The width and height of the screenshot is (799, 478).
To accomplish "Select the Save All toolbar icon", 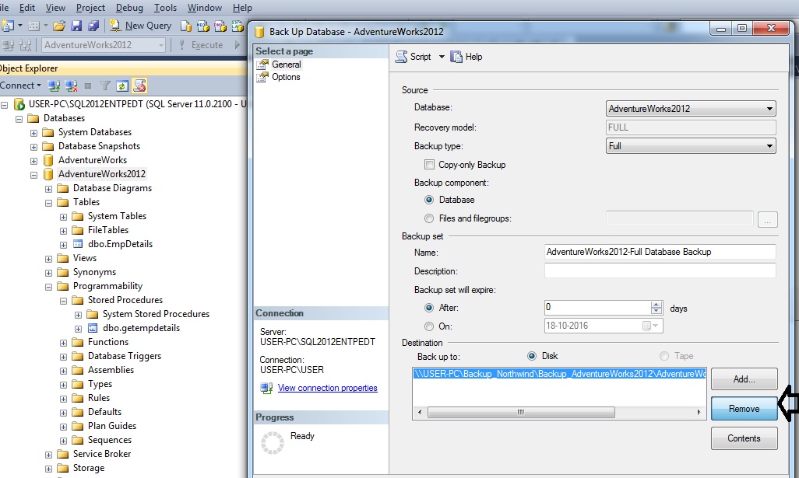I will pyautogui.click(x=94, y=25).
